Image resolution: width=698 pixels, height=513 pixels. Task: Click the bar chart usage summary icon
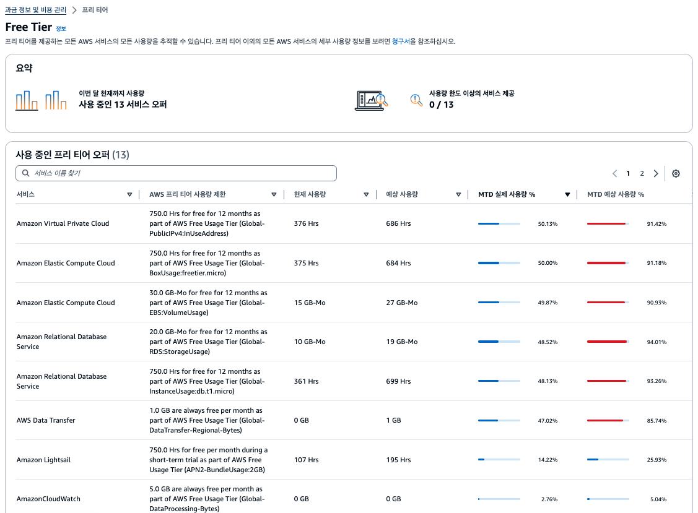tap(41, 100)
